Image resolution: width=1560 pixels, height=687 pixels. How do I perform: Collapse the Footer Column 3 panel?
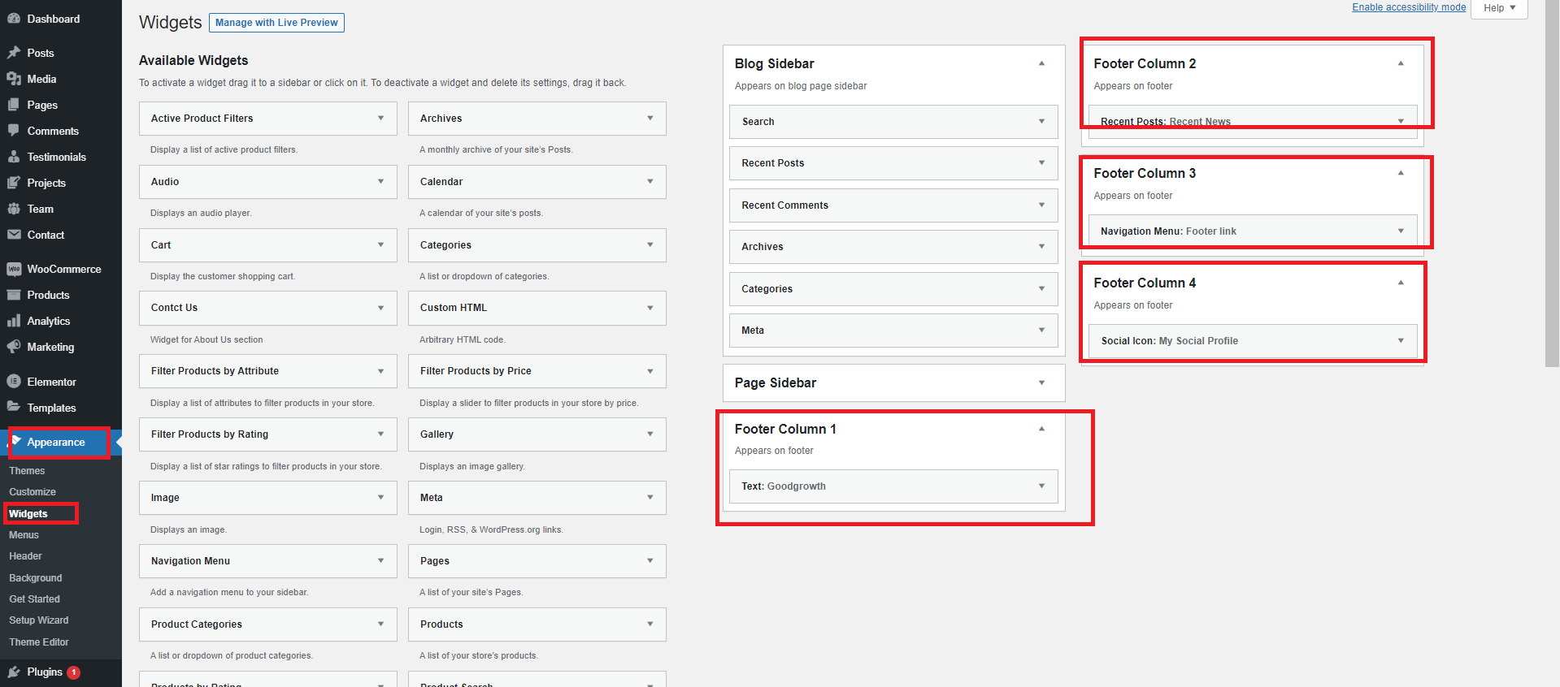pos(1401,173)
